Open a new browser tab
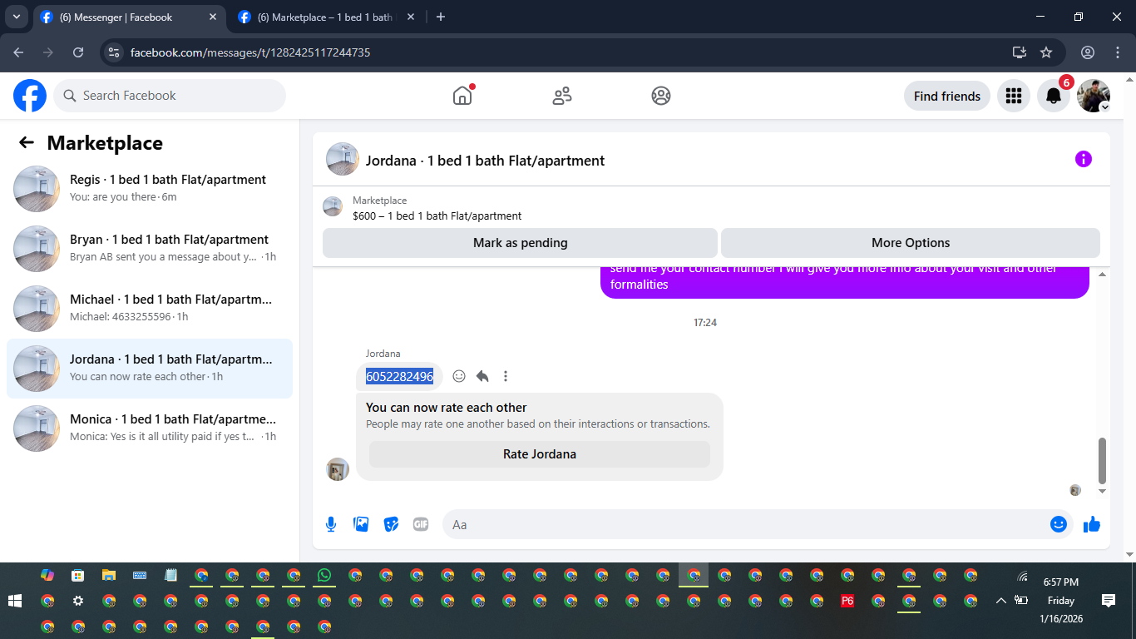Screen dimensions: 1136x639 click(x=441, y=17)
